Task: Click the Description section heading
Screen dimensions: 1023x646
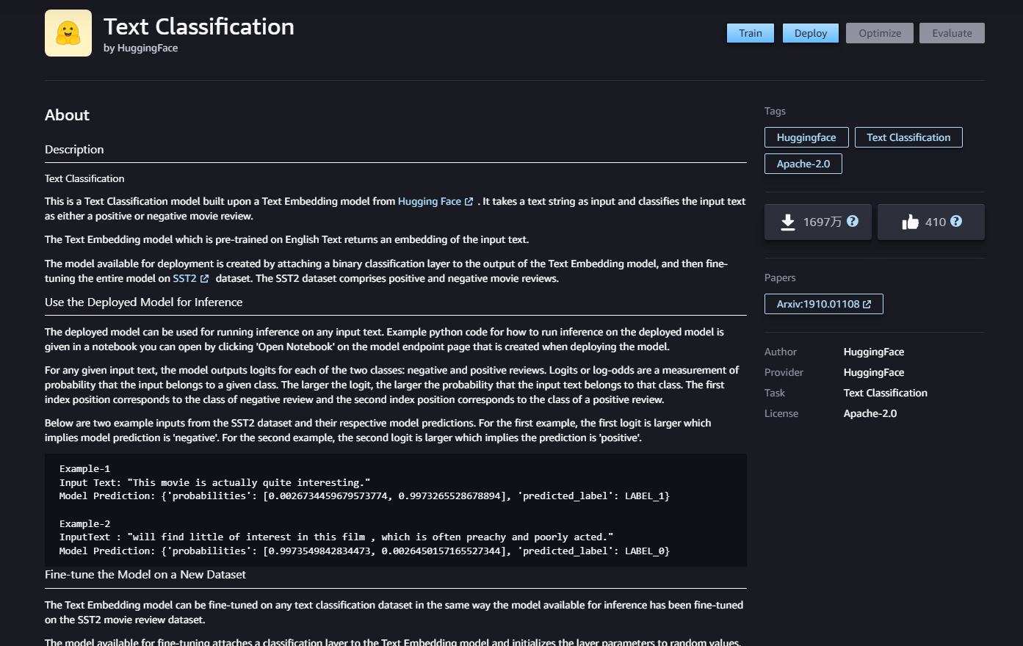Action: (x=74, y=149)
